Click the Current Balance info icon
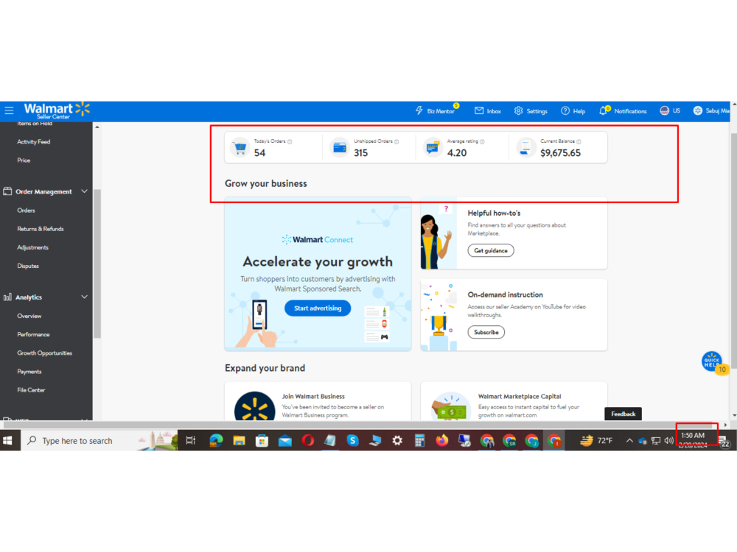The width and height of the screenshot is (737, 552). pyautogui.click(x=579, y=142)
